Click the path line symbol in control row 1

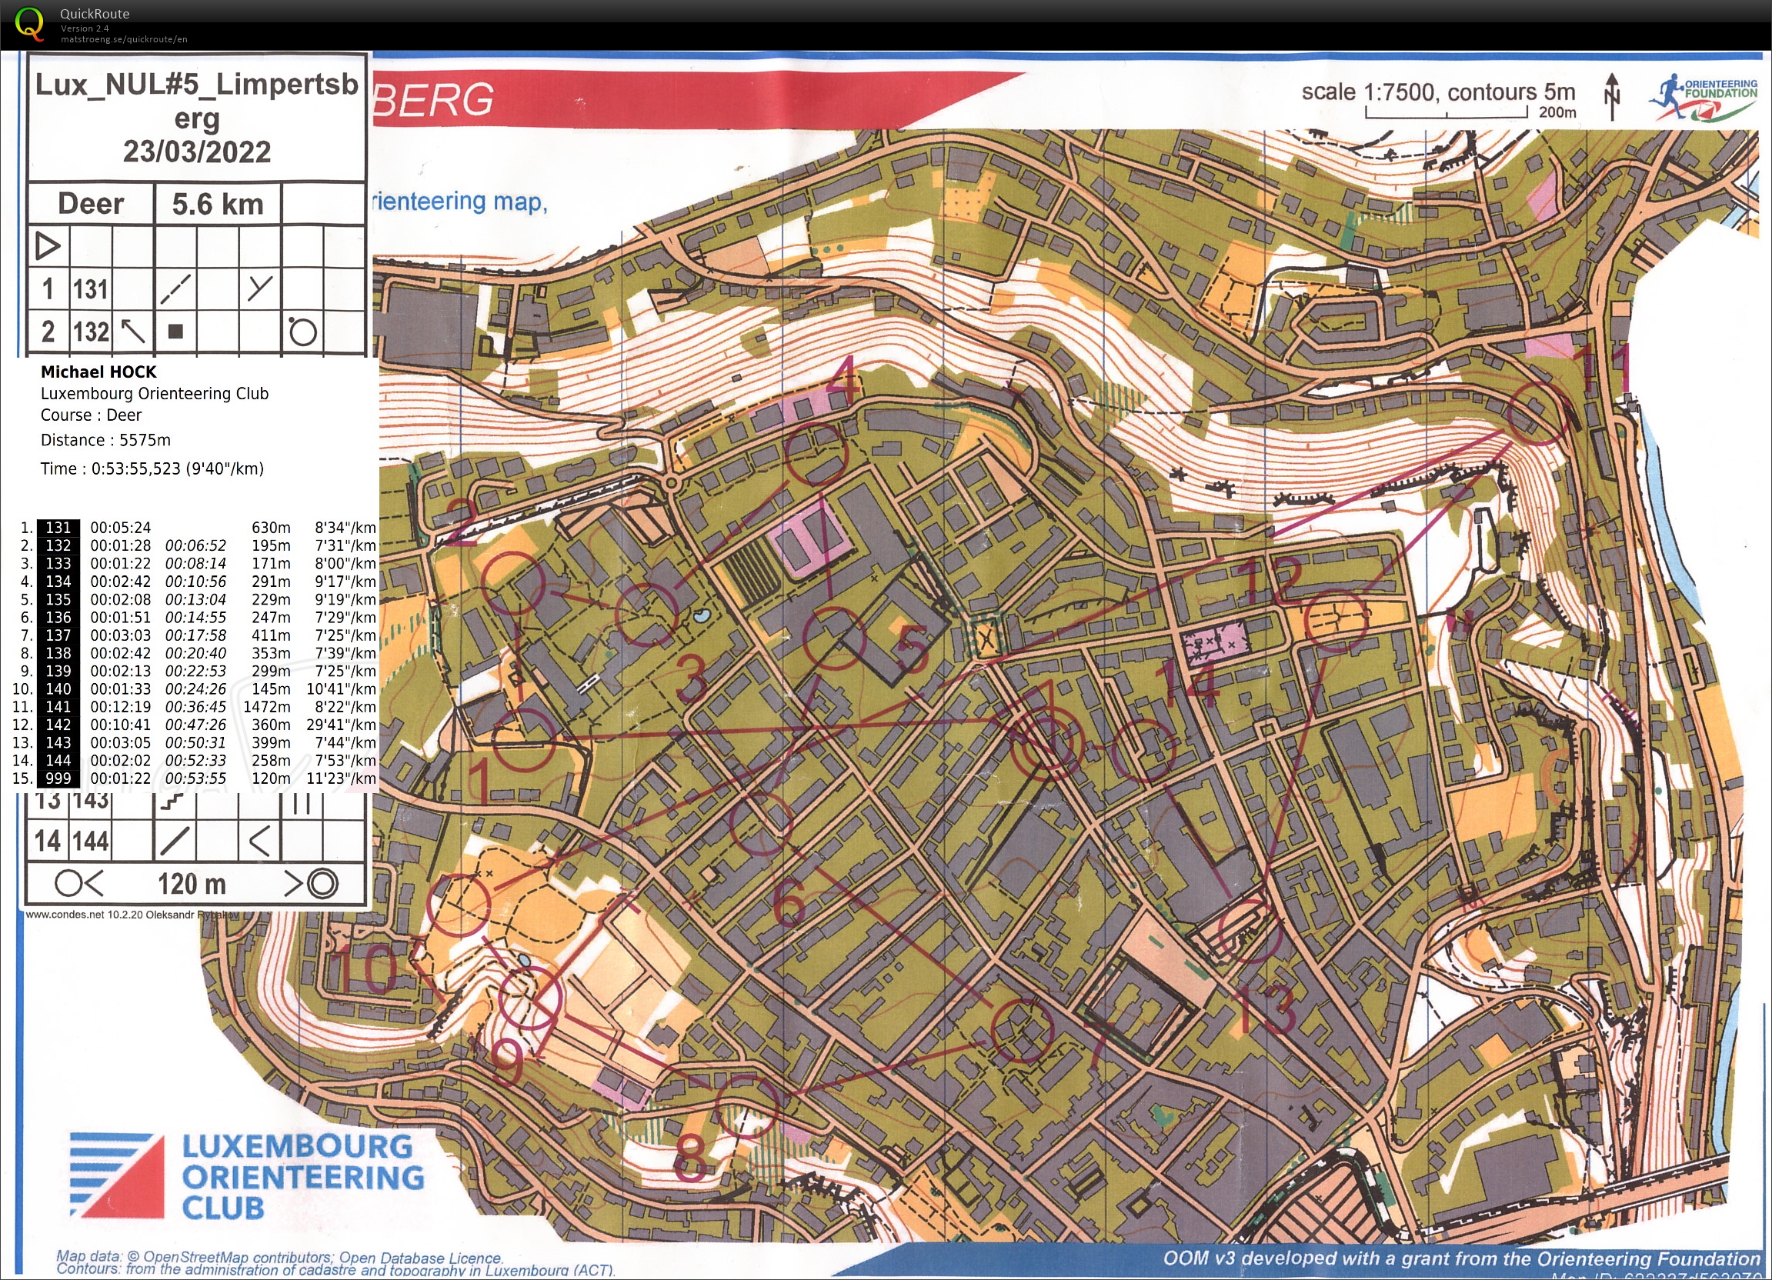175,288
